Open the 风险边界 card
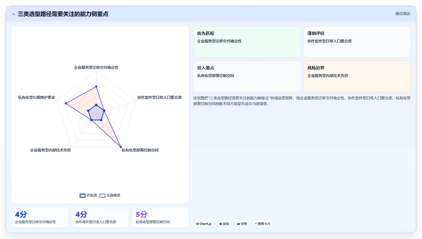Viewport: 422px width, 239px height. 357,76
